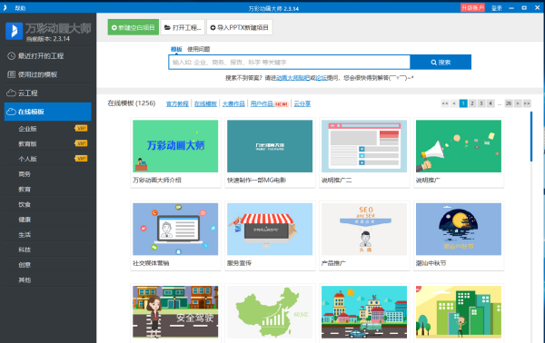Click the 当前版本: 2.3.14 version text
This screenshot has height=343, width=545.
48,39
